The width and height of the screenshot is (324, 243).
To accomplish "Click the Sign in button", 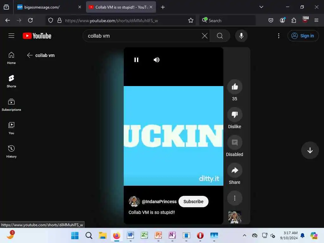I will tap(303, 36).
